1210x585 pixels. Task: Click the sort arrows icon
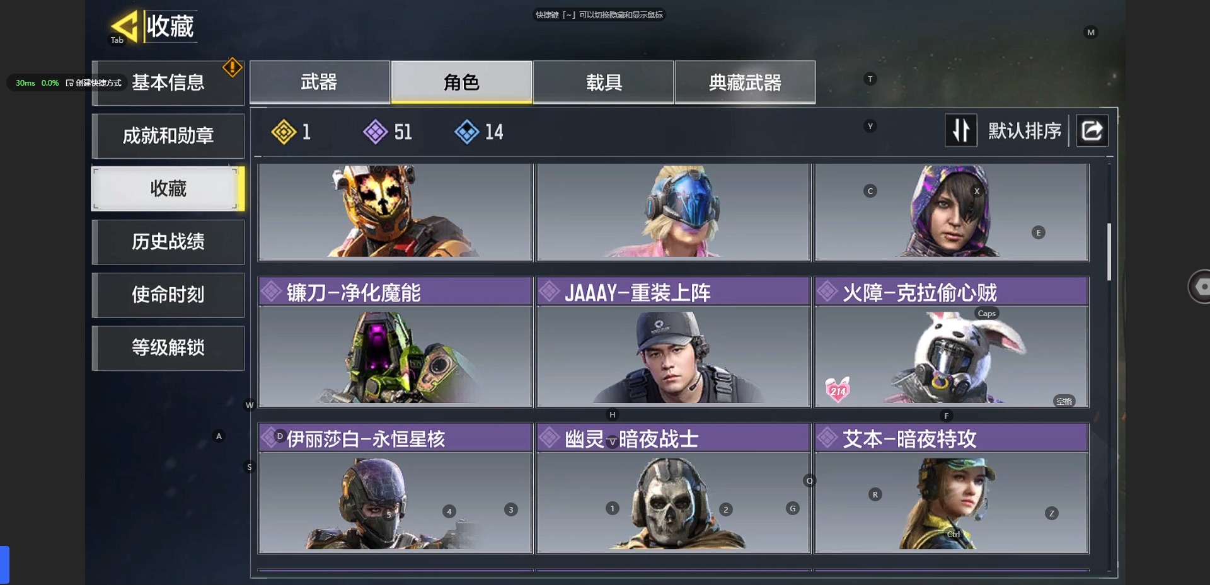961,130
